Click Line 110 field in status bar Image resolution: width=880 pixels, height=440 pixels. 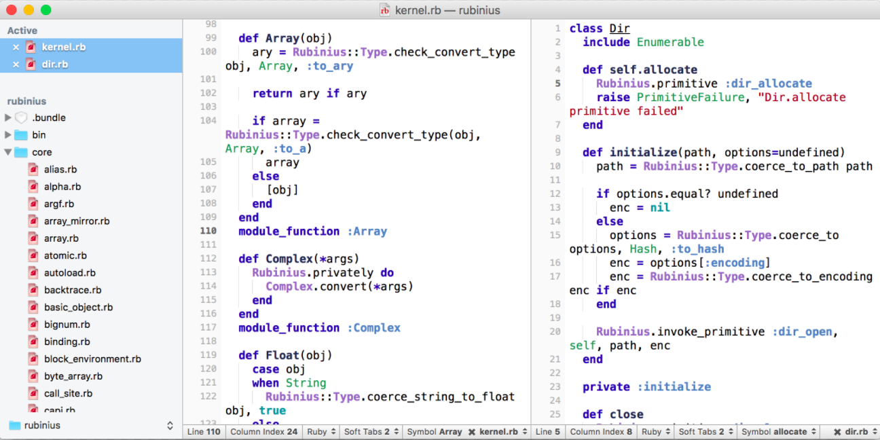[x=204, y=432]
